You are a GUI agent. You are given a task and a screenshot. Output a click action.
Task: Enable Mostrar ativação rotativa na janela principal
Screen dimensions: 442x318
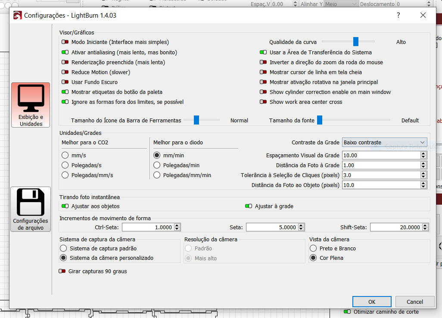click(263, 82)
